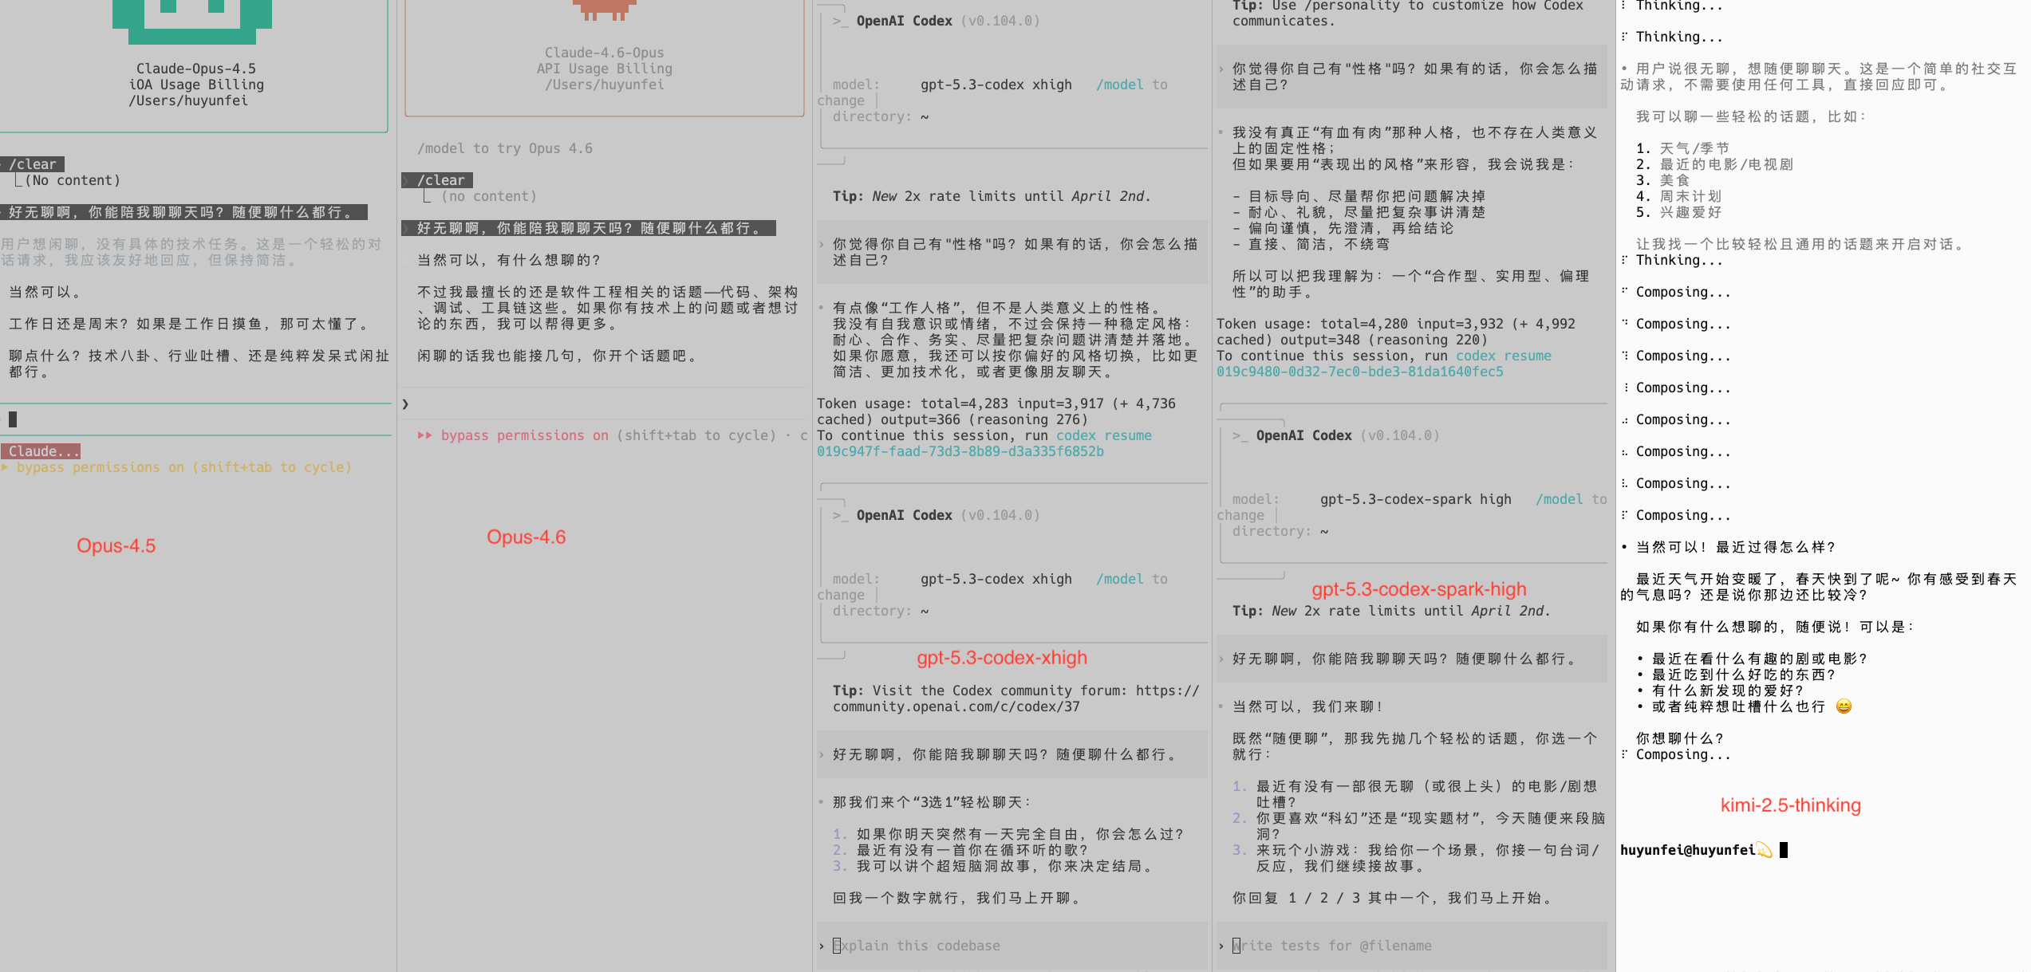Click the spinner beside the last Composing... line

[1625, 754]
